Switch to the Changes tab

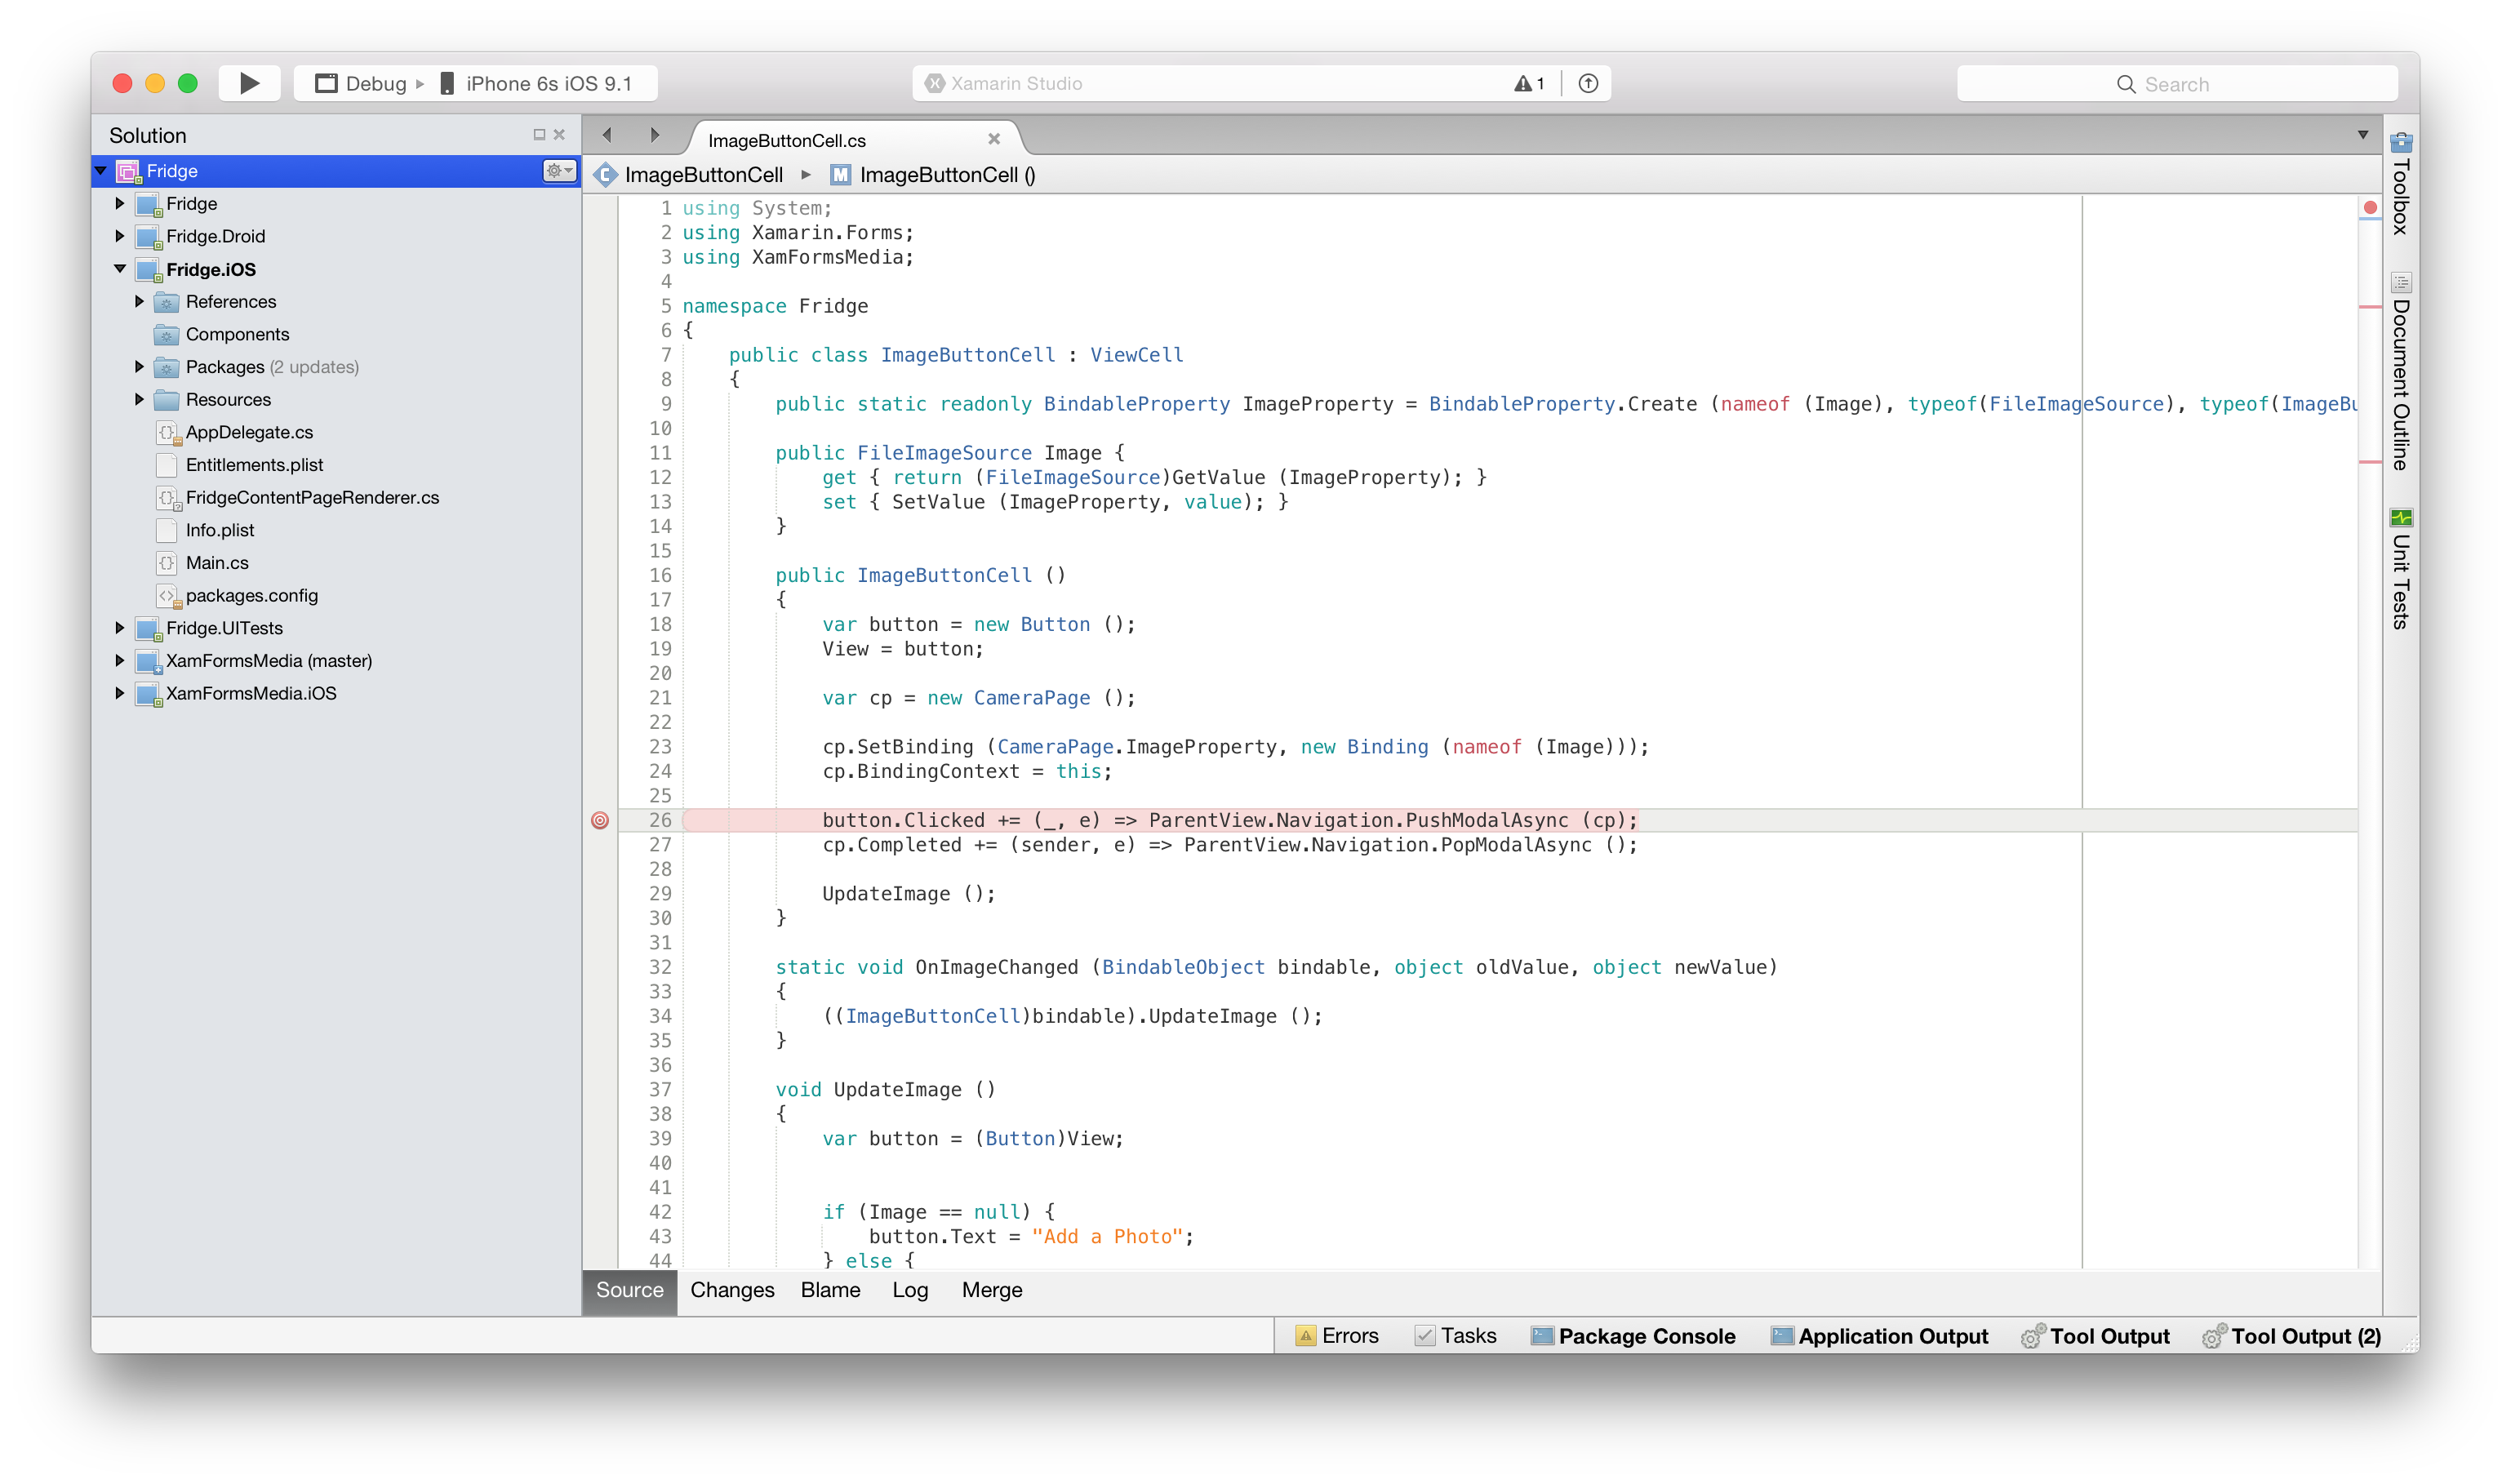tap(732, 1290)
